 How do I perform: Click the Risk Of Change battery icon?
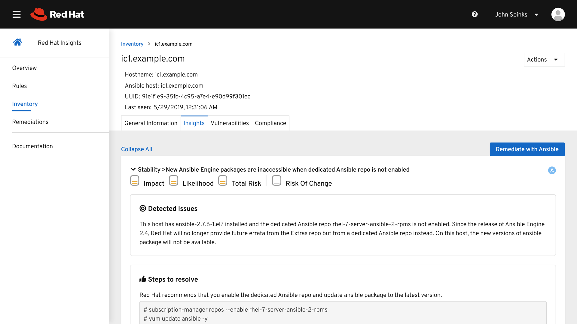[276, 181]
